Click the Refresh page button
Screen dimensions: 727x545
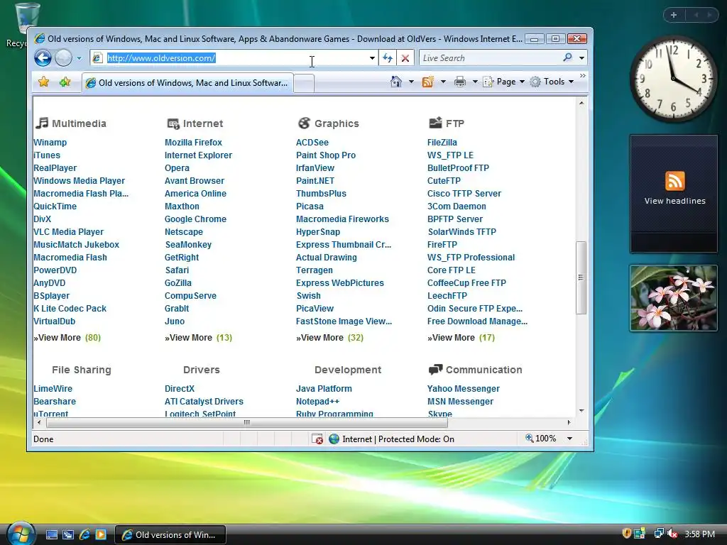coord(388,58)
